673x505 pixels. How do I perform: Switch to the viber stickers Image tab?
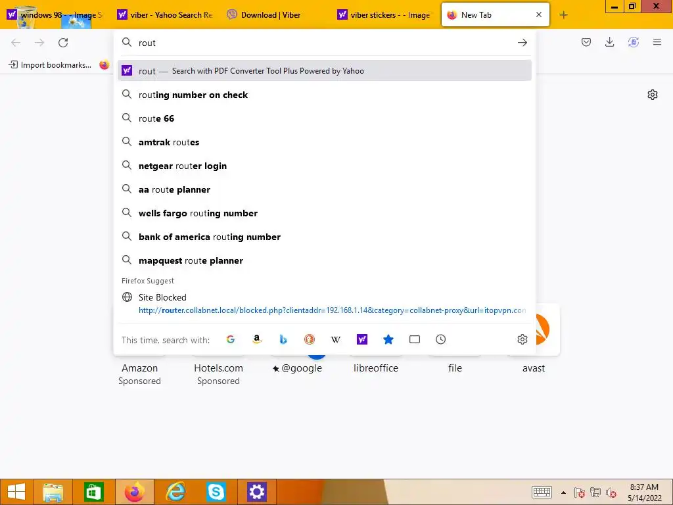pyautogui.click(x=385, y=15)
